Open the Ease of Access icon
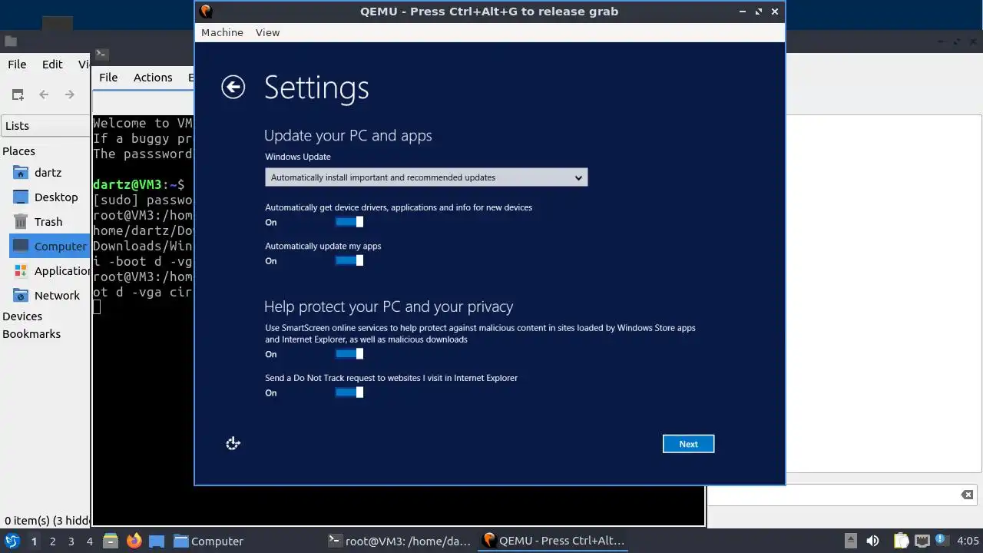The image size is (983, 553). (x=233, y=443)
